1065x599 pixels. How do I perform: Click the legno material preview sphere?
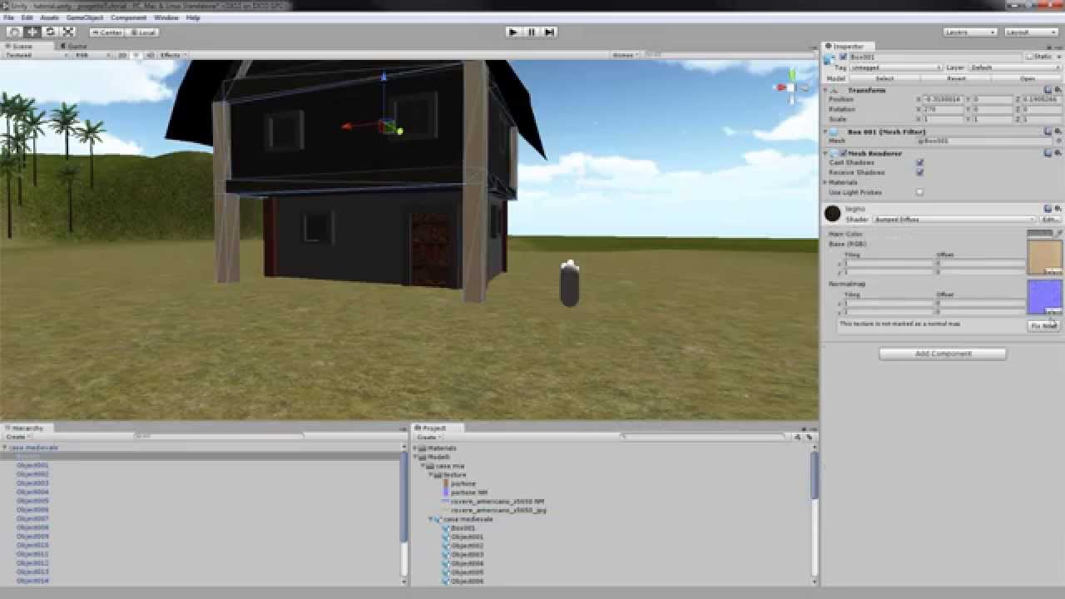(x=832, y=214)
